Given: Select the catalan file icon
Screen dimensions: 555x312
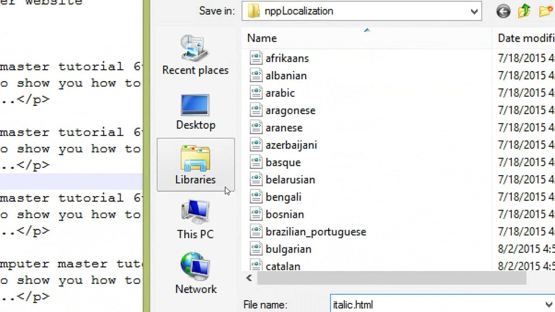Looking at the screenshot, I should point(256,265).
